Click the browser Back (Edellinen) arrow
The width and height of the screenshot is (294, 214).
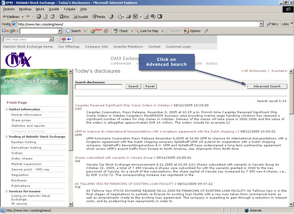(11, 16)
